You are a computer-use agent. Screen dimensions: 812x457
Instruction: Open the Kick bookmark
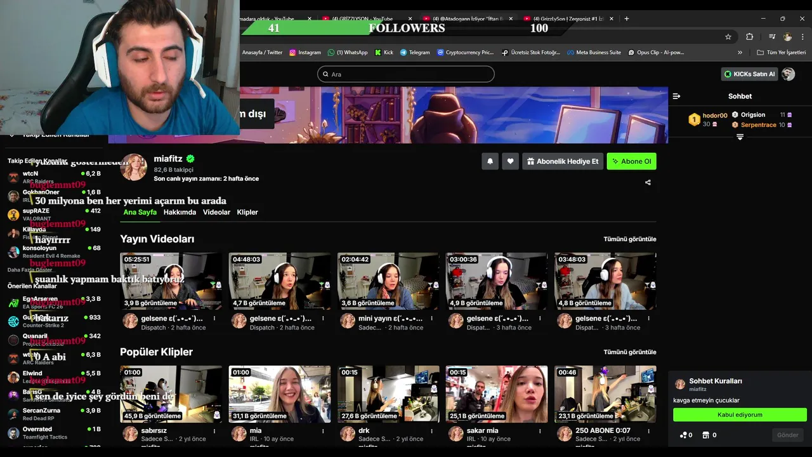[x=384, y=53]
